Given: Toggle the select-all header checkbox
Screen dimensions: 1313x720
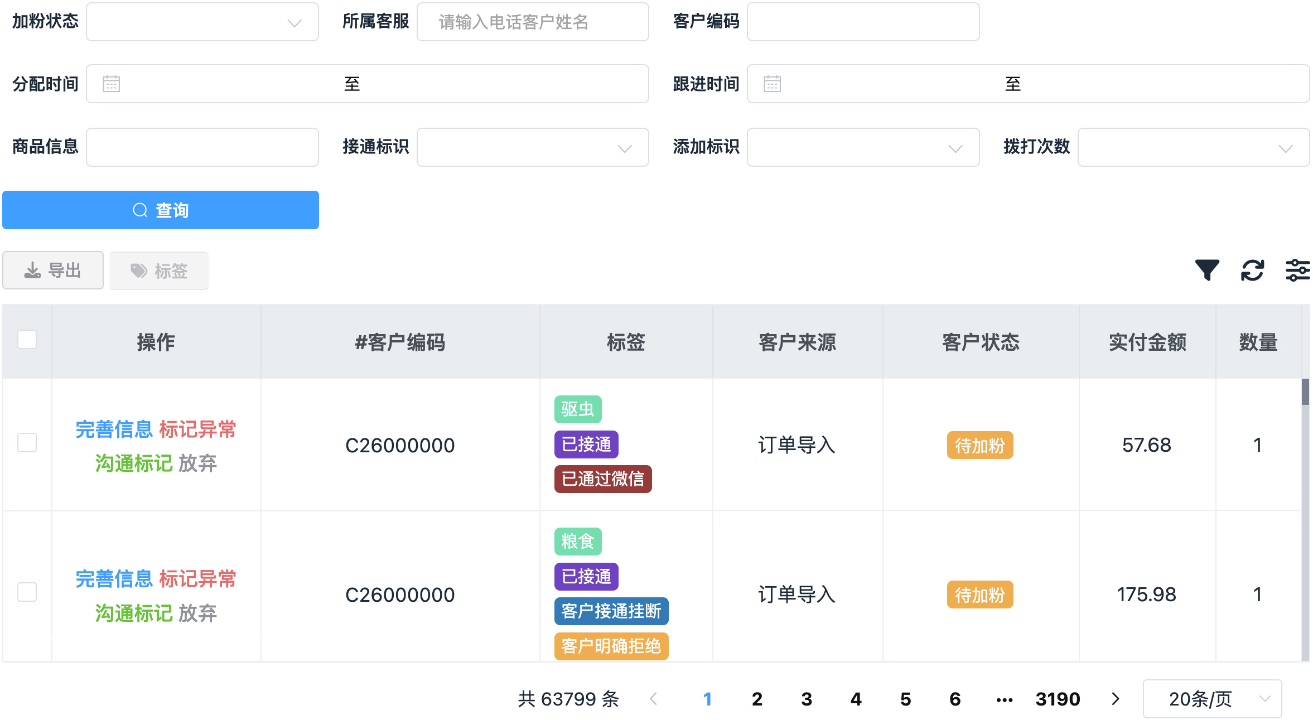Looking at the screenshot, I should [x=27, y=339].
